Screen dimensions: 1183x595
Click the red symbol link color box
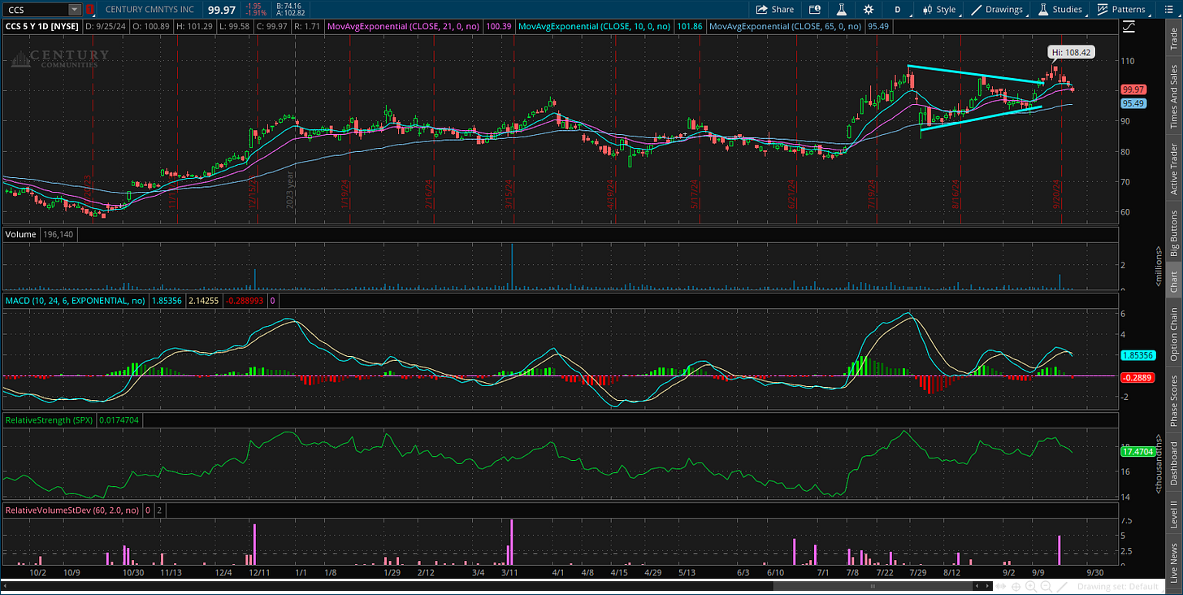[x=89, y=10]
